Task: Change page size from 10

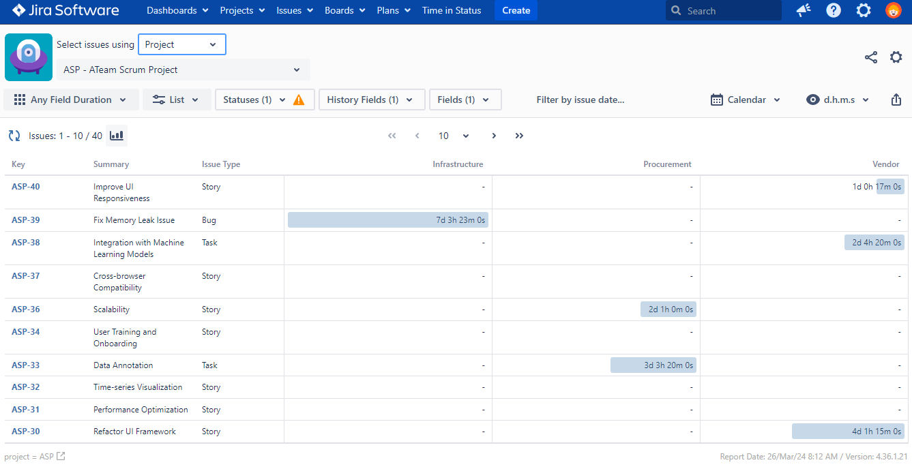Action: 454,136
